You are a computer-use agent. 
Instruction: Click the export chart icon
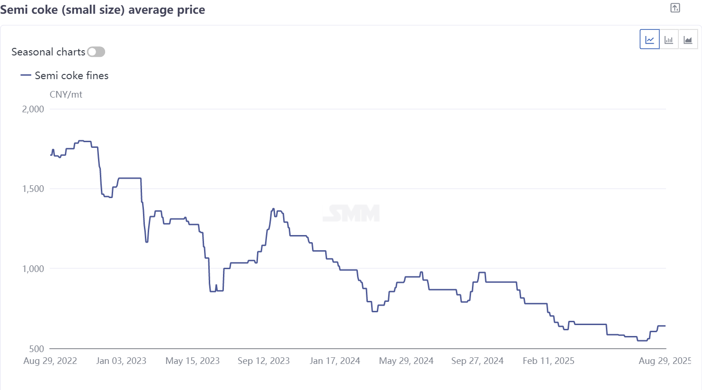pyautogui.click(x=675, y=8)
